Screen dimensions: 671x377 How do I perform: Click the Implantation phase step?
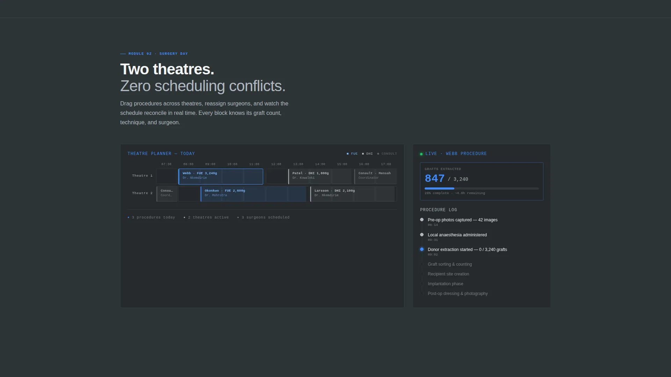coord(445,284)
